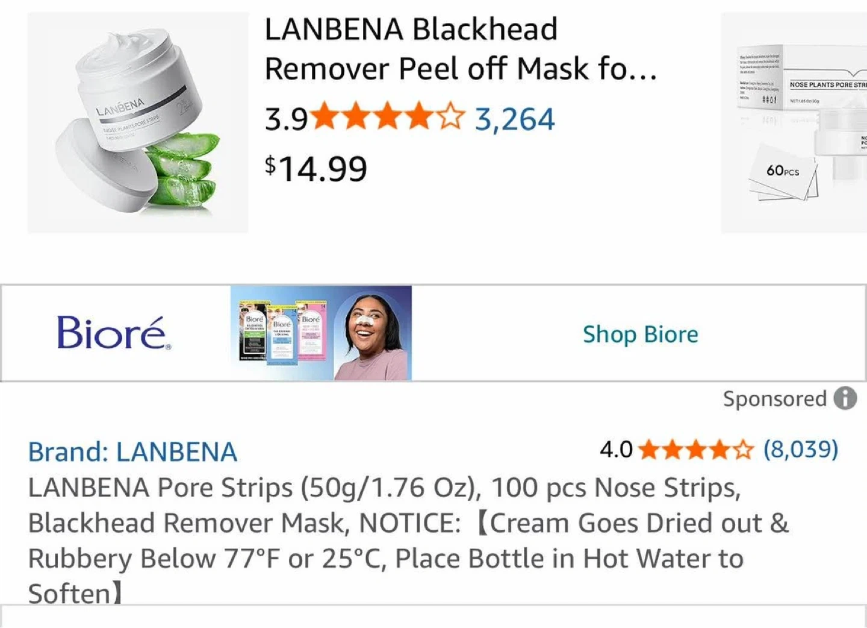Tap the 4.0 rating number
The width and height of the screenshot is (867, 628).
(616, 450)
